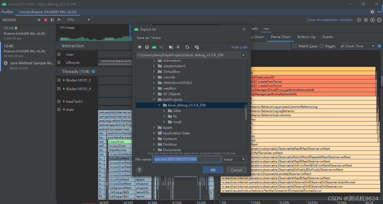Open help icon beside Wall Clock Time dropdown

click(x=379, y=46)
